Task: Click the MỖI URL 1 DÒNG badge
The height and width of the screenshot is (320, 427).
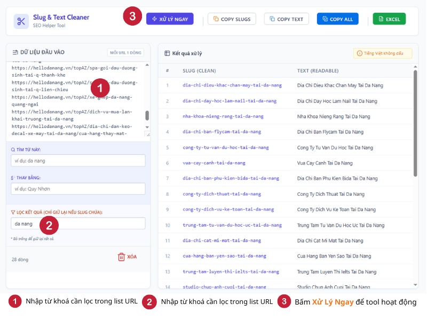Action: click(x=125, y=52)
